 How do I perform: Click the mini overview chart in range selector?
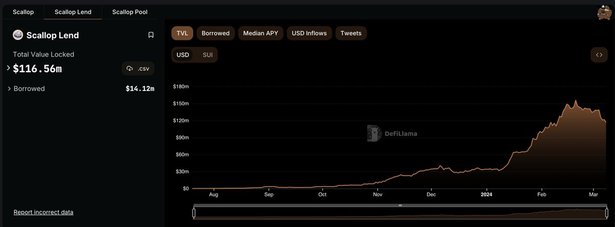click(400, 213)
